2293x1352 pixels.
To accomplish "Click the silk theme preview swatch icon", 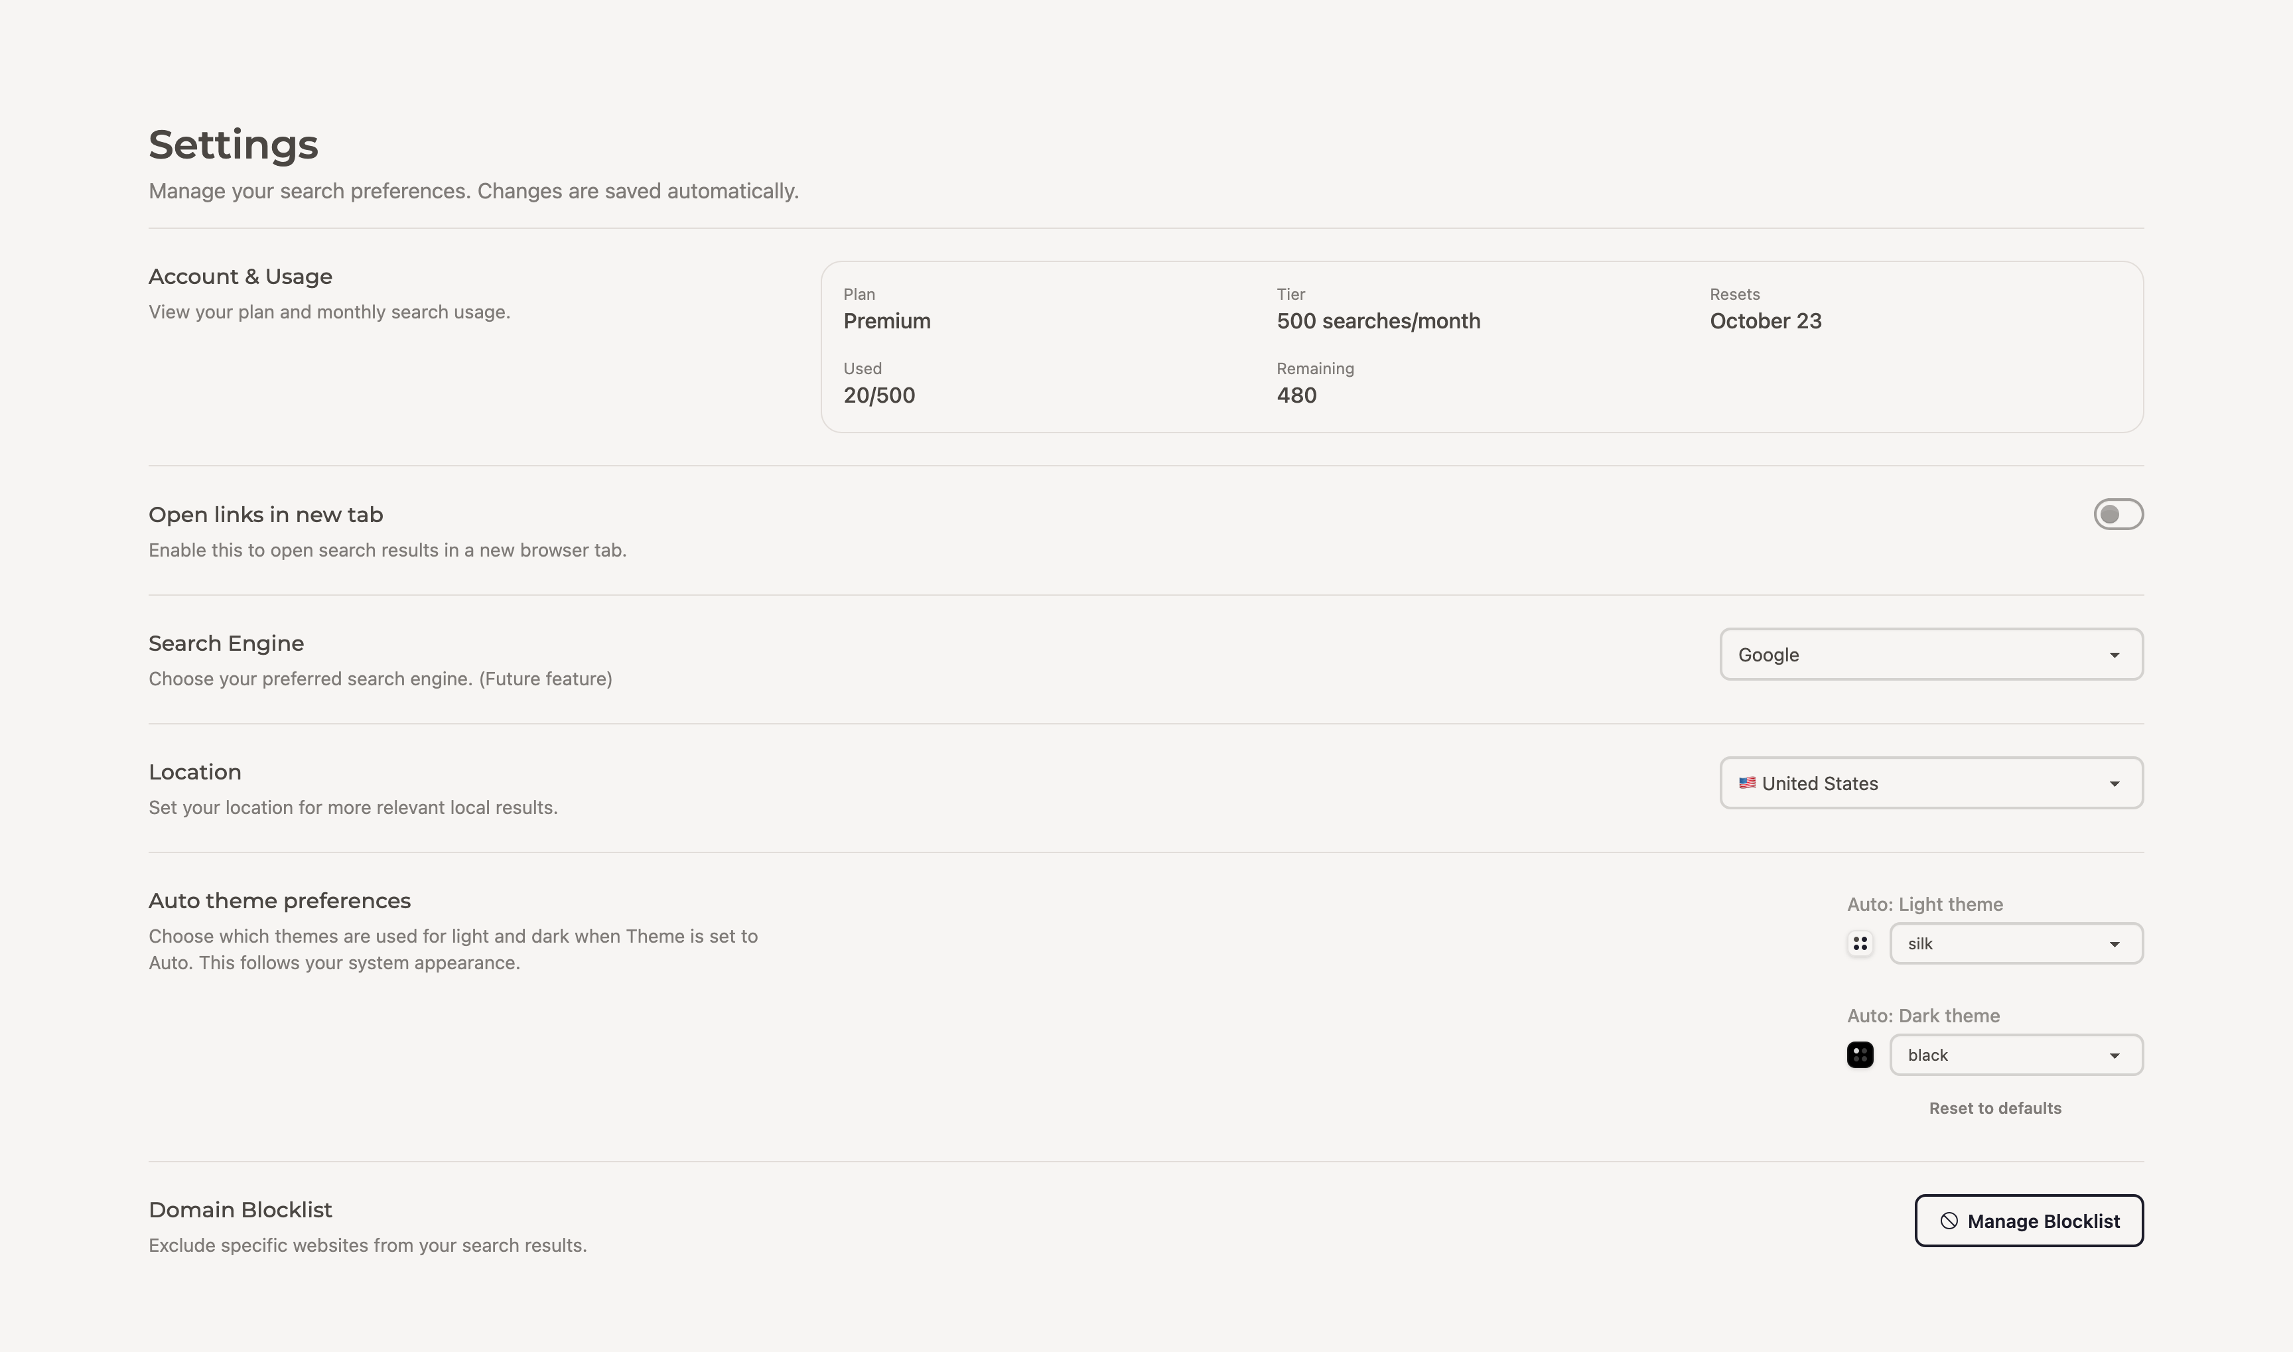I will click(1859, 944).
